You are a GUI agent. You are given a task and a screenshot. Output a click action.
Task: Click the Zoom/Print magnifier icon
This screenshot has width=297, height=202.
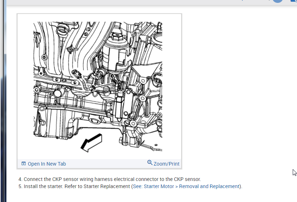point(150,163)
